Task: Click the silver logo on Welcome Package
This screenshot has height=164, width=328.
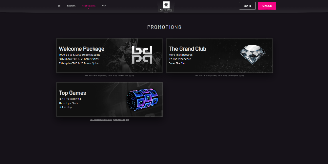Action: (142, 55)
